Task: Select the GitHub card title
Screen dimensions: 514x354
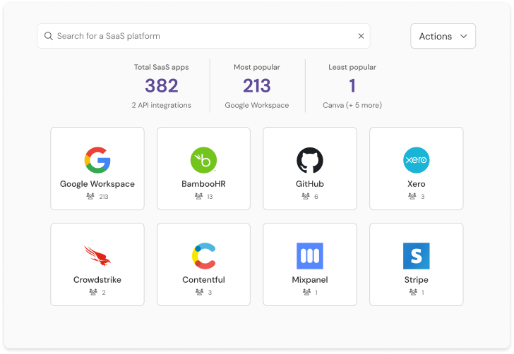Action: click(x=310, y=184)
